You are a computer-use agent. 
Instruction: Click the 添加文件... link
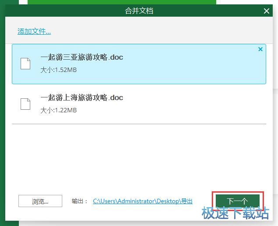pos(34,32)
